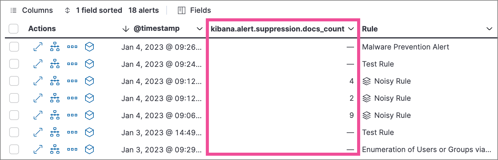
Task: Click the @timestamp column header label
Action: tap(157, 29)
